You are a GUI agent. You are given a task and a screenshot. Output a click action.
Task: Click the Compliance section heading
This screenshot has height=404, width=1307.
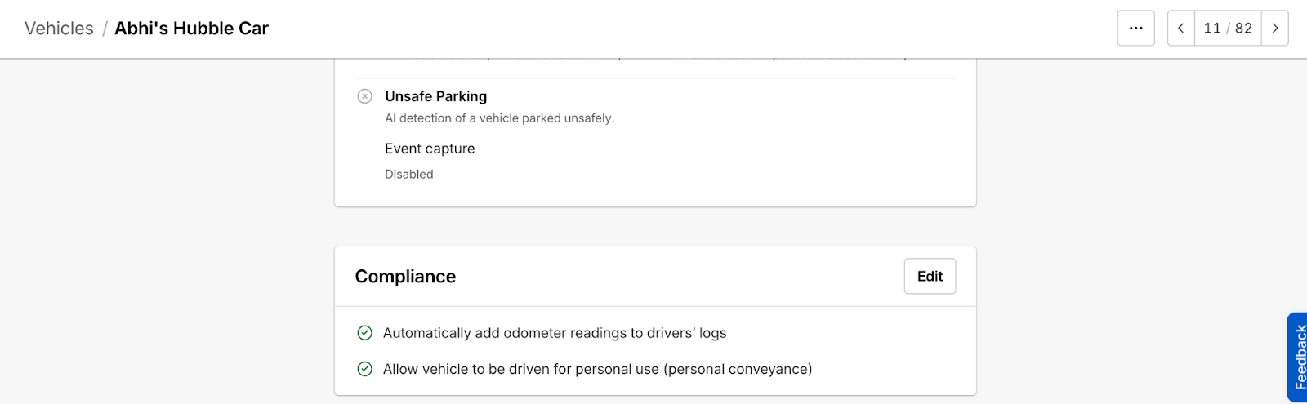click(405, 277)
